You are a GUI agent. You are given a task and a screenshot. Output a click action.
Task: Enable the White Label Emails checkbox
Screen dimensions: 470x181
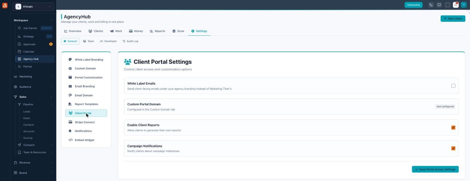tap(453, 86)
